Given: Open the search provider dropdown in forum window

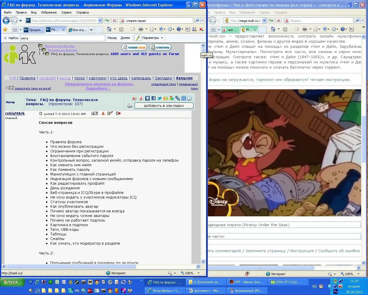Looking at the screenshot, I should (202, 20).
